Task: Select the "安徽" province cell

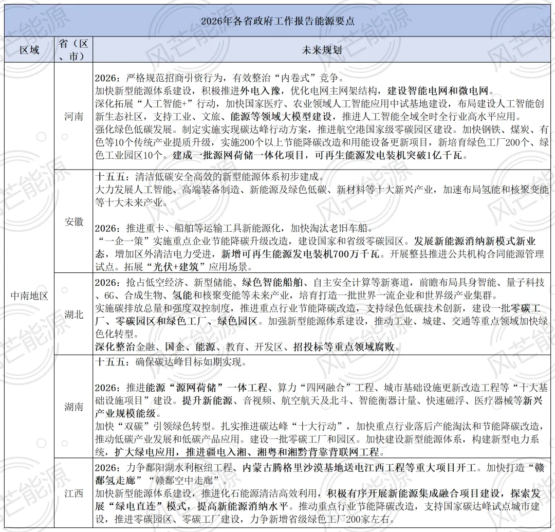Action: (73, 222)
